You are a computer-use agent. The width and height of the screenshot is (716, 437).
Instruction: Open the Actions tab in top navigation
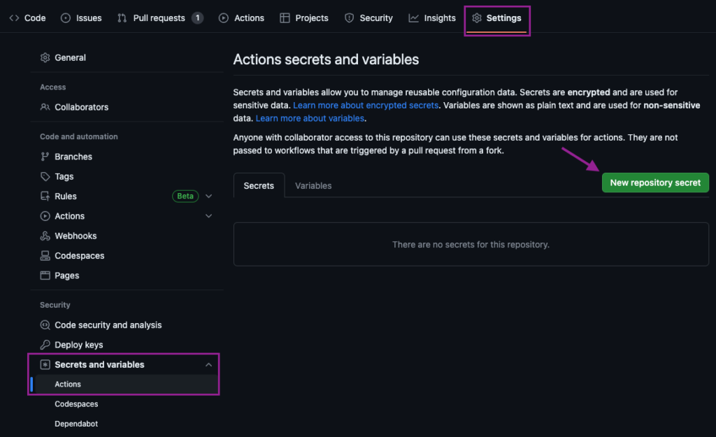pyautogui.click(x=241, y=17)
